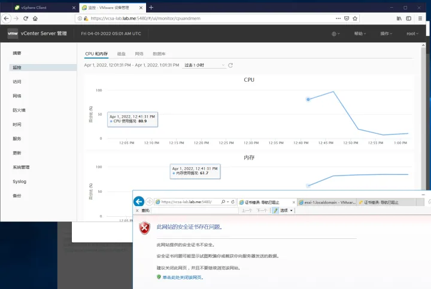Open the 过去 1 小时 time range dropdown
431x289 pixels.
click(204, 65)
